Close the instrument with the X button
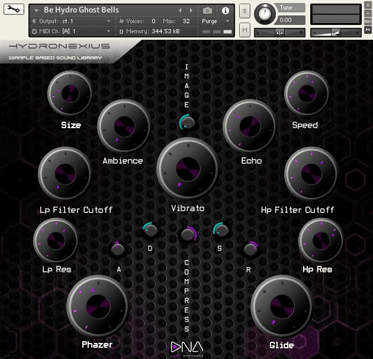Screen dimensions: 373x359 (x=368, y=5)
